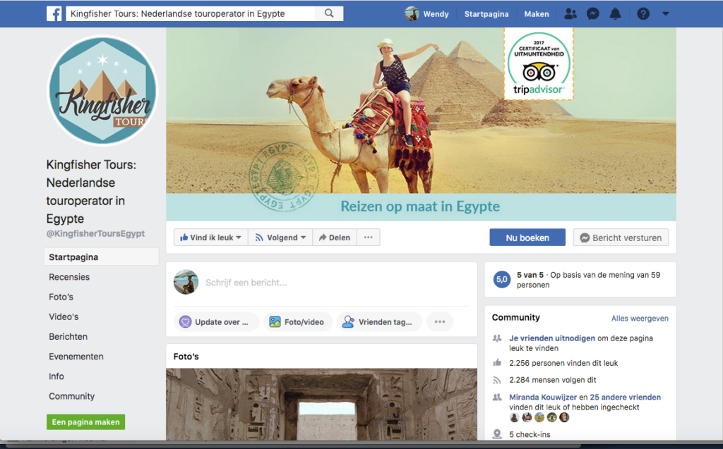The width and height of the screenshot is (723, 449).
Task: Click the avatar next to post composer
Action: coord(186,282)
